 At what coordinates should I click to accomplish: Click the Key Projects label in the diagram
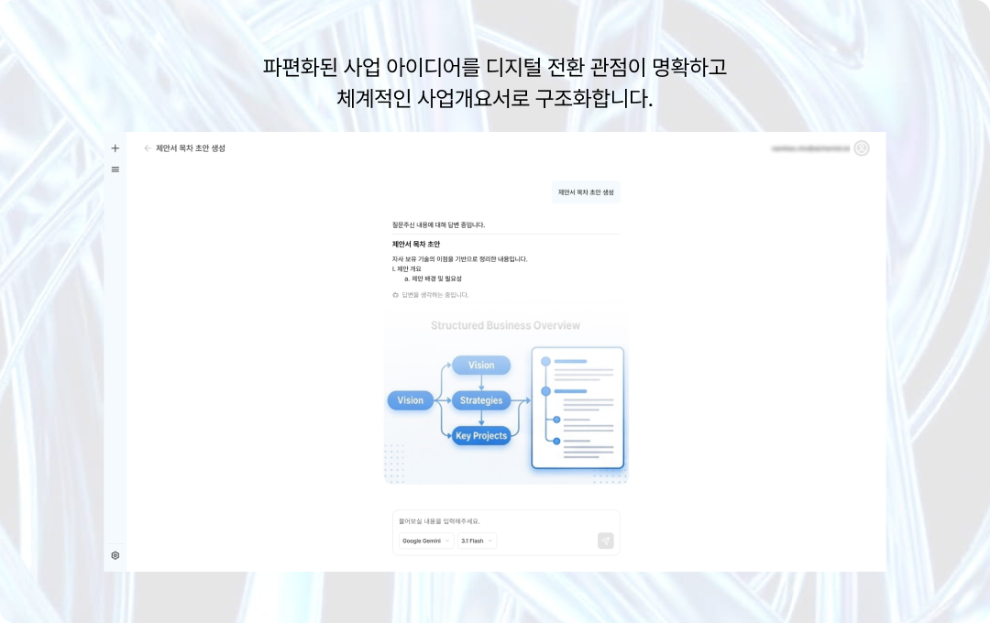tap(481, 436)
